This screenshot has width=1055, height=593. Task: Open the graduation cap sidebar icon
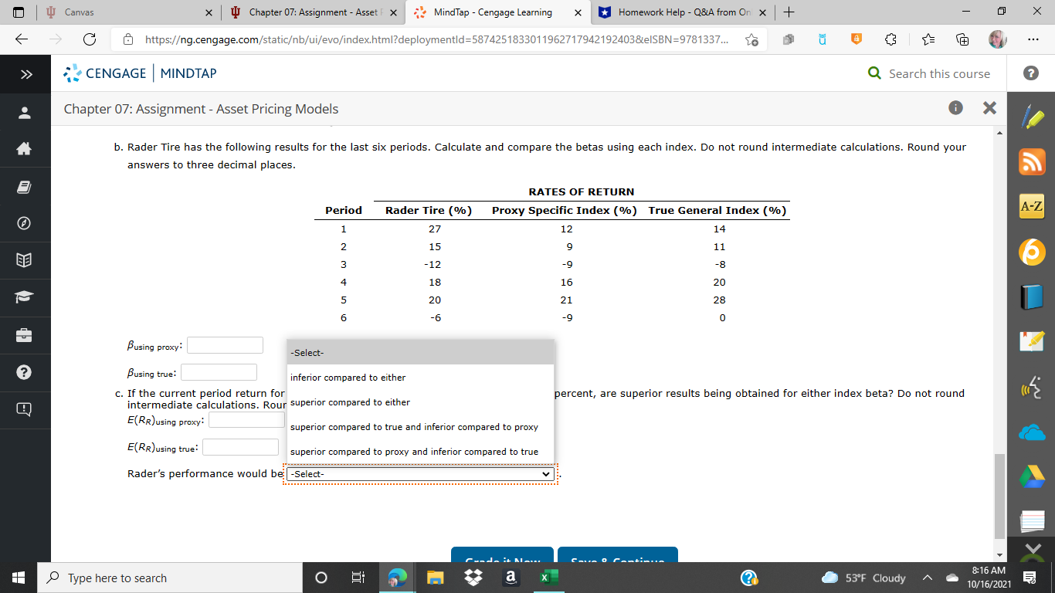[x=25, y=298]
